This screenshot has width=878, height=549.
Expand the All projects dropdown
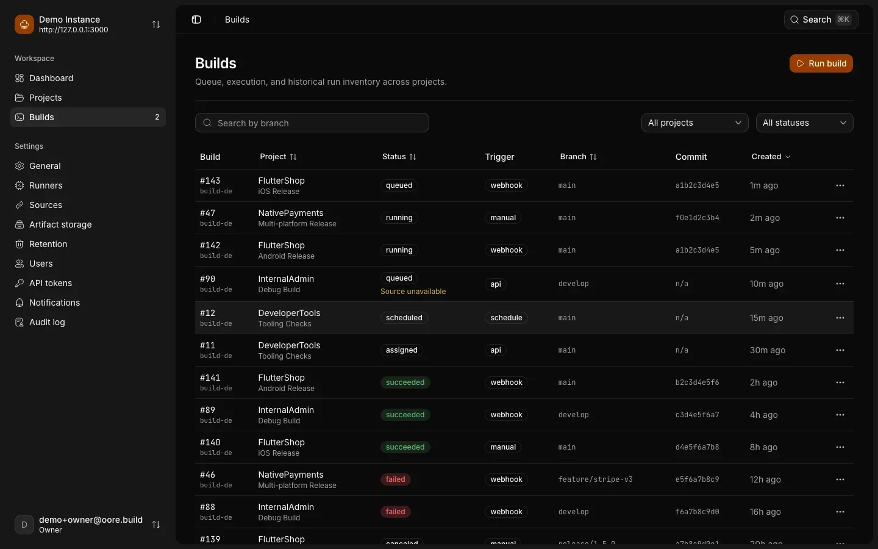tap(694, 123)
